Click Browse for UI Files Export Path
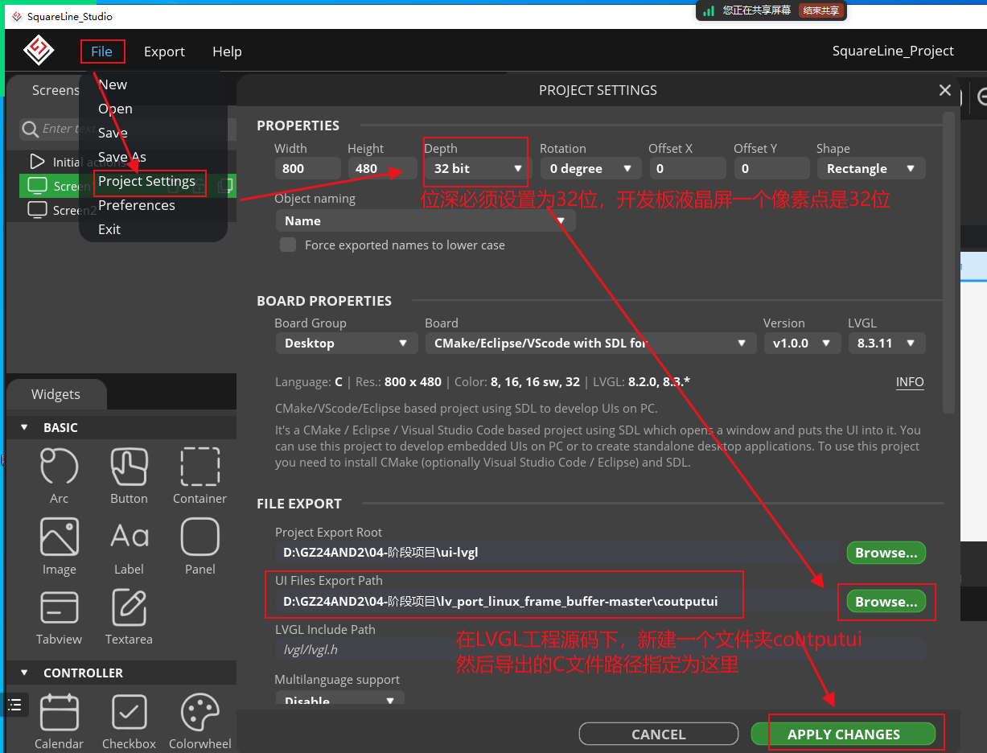Viewport: 987px width, 753px height. pyautogui.click(x=886, y=602)
